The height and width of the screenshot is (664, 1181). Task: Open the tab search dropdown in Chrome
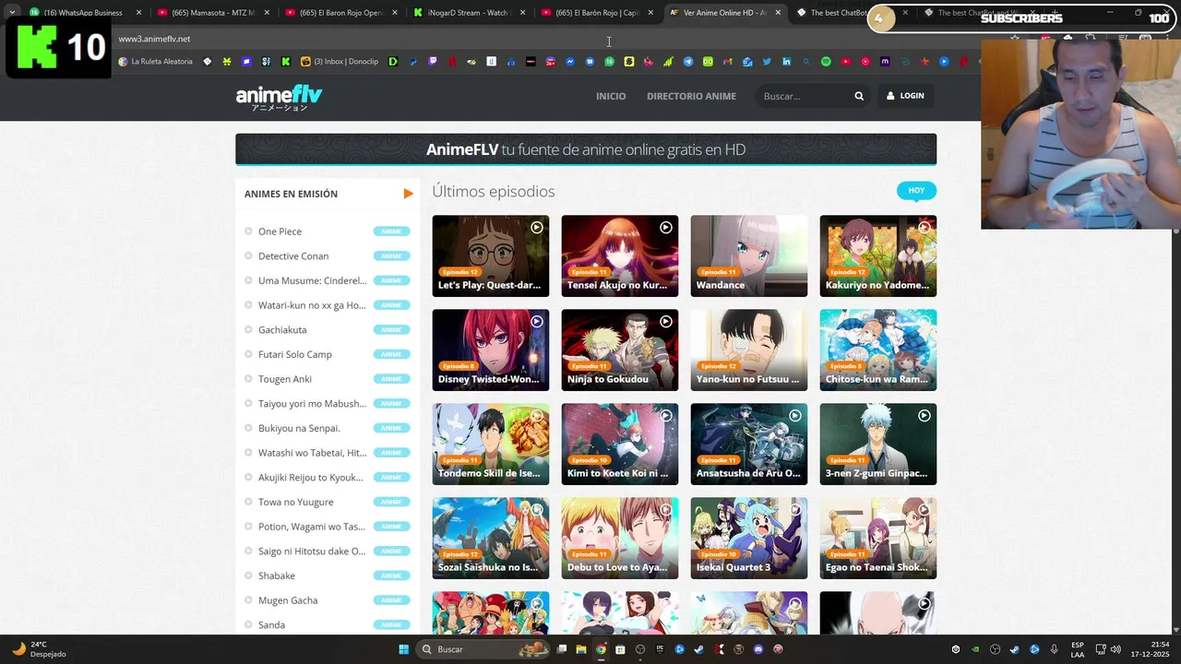pos(11,13)
